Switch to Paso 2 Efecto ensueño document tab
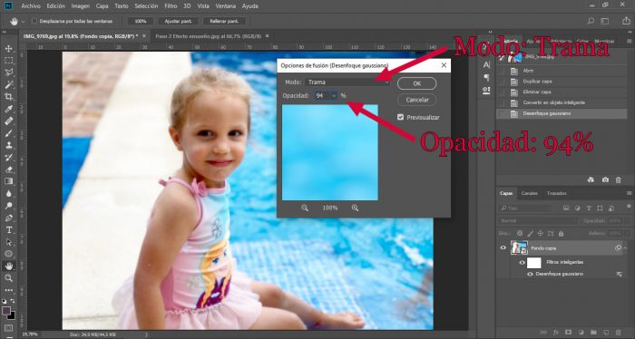 (208, 36)
